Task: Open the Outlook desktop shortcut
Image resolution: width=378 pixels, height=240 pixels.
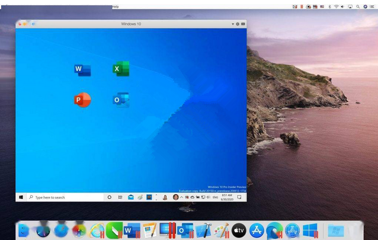Action: [x=121, y=100]
